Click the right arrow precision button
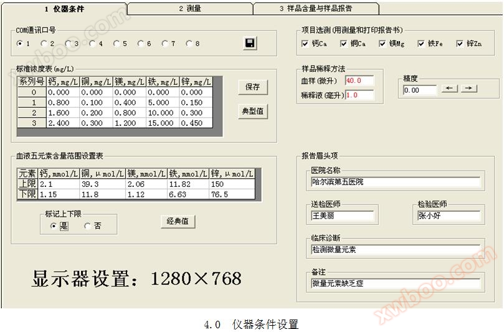The width and height of the screenshot is (504, 332). [x=468, y=89]
